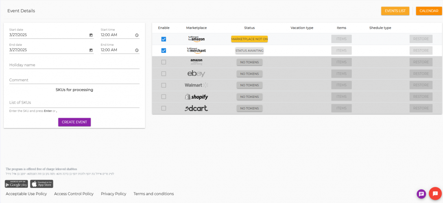Click the End time 12:00 AM value

pyautogui.click(x=109, y=50)
